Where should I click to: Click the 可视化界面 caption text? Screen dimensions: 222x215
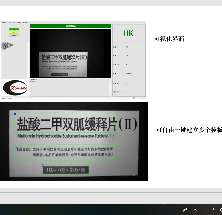169,39
